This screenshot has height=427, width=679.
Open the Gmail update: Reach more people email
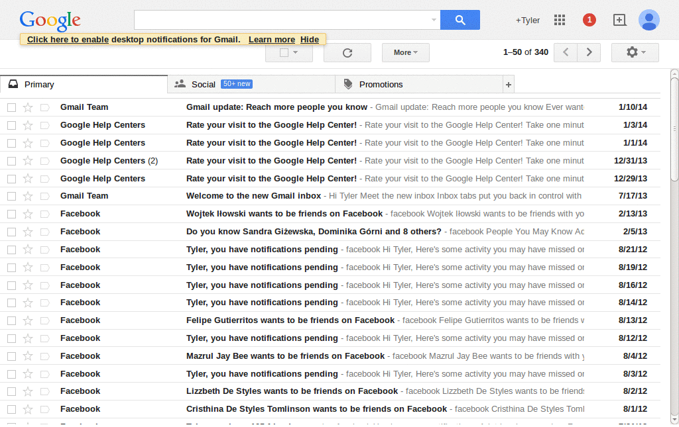click(x=330, y=107)
